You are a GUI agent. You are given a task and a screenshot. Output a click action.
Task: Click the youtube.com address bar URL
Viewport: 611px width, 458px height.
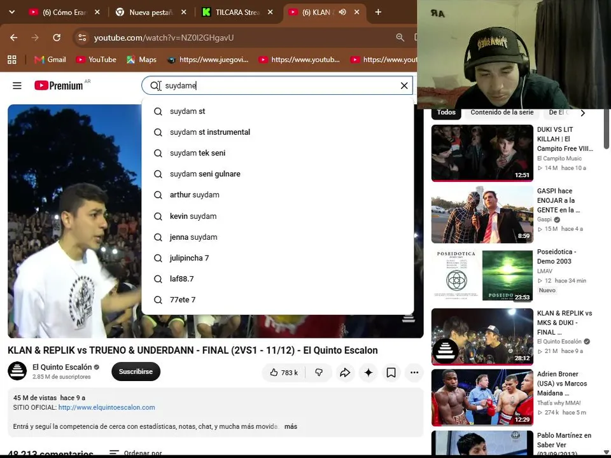tap(164, 38)
